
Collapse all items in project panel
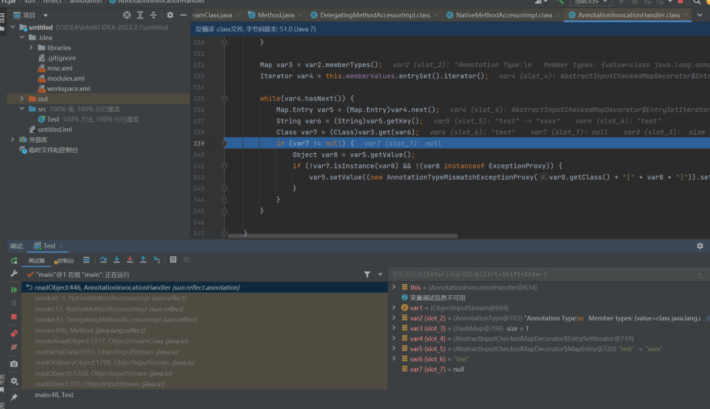(x=153, y=15)
